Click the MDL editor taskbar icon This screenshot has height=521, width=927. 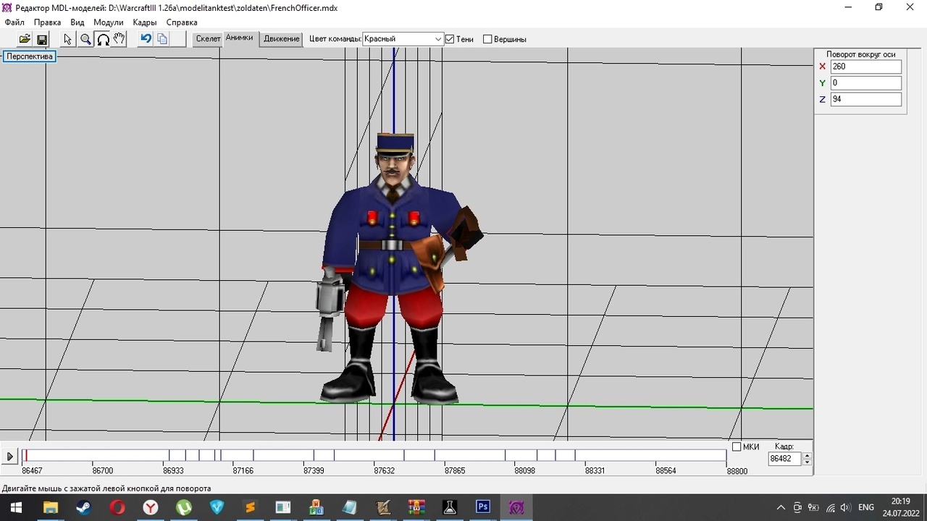(x=516, y=507)
